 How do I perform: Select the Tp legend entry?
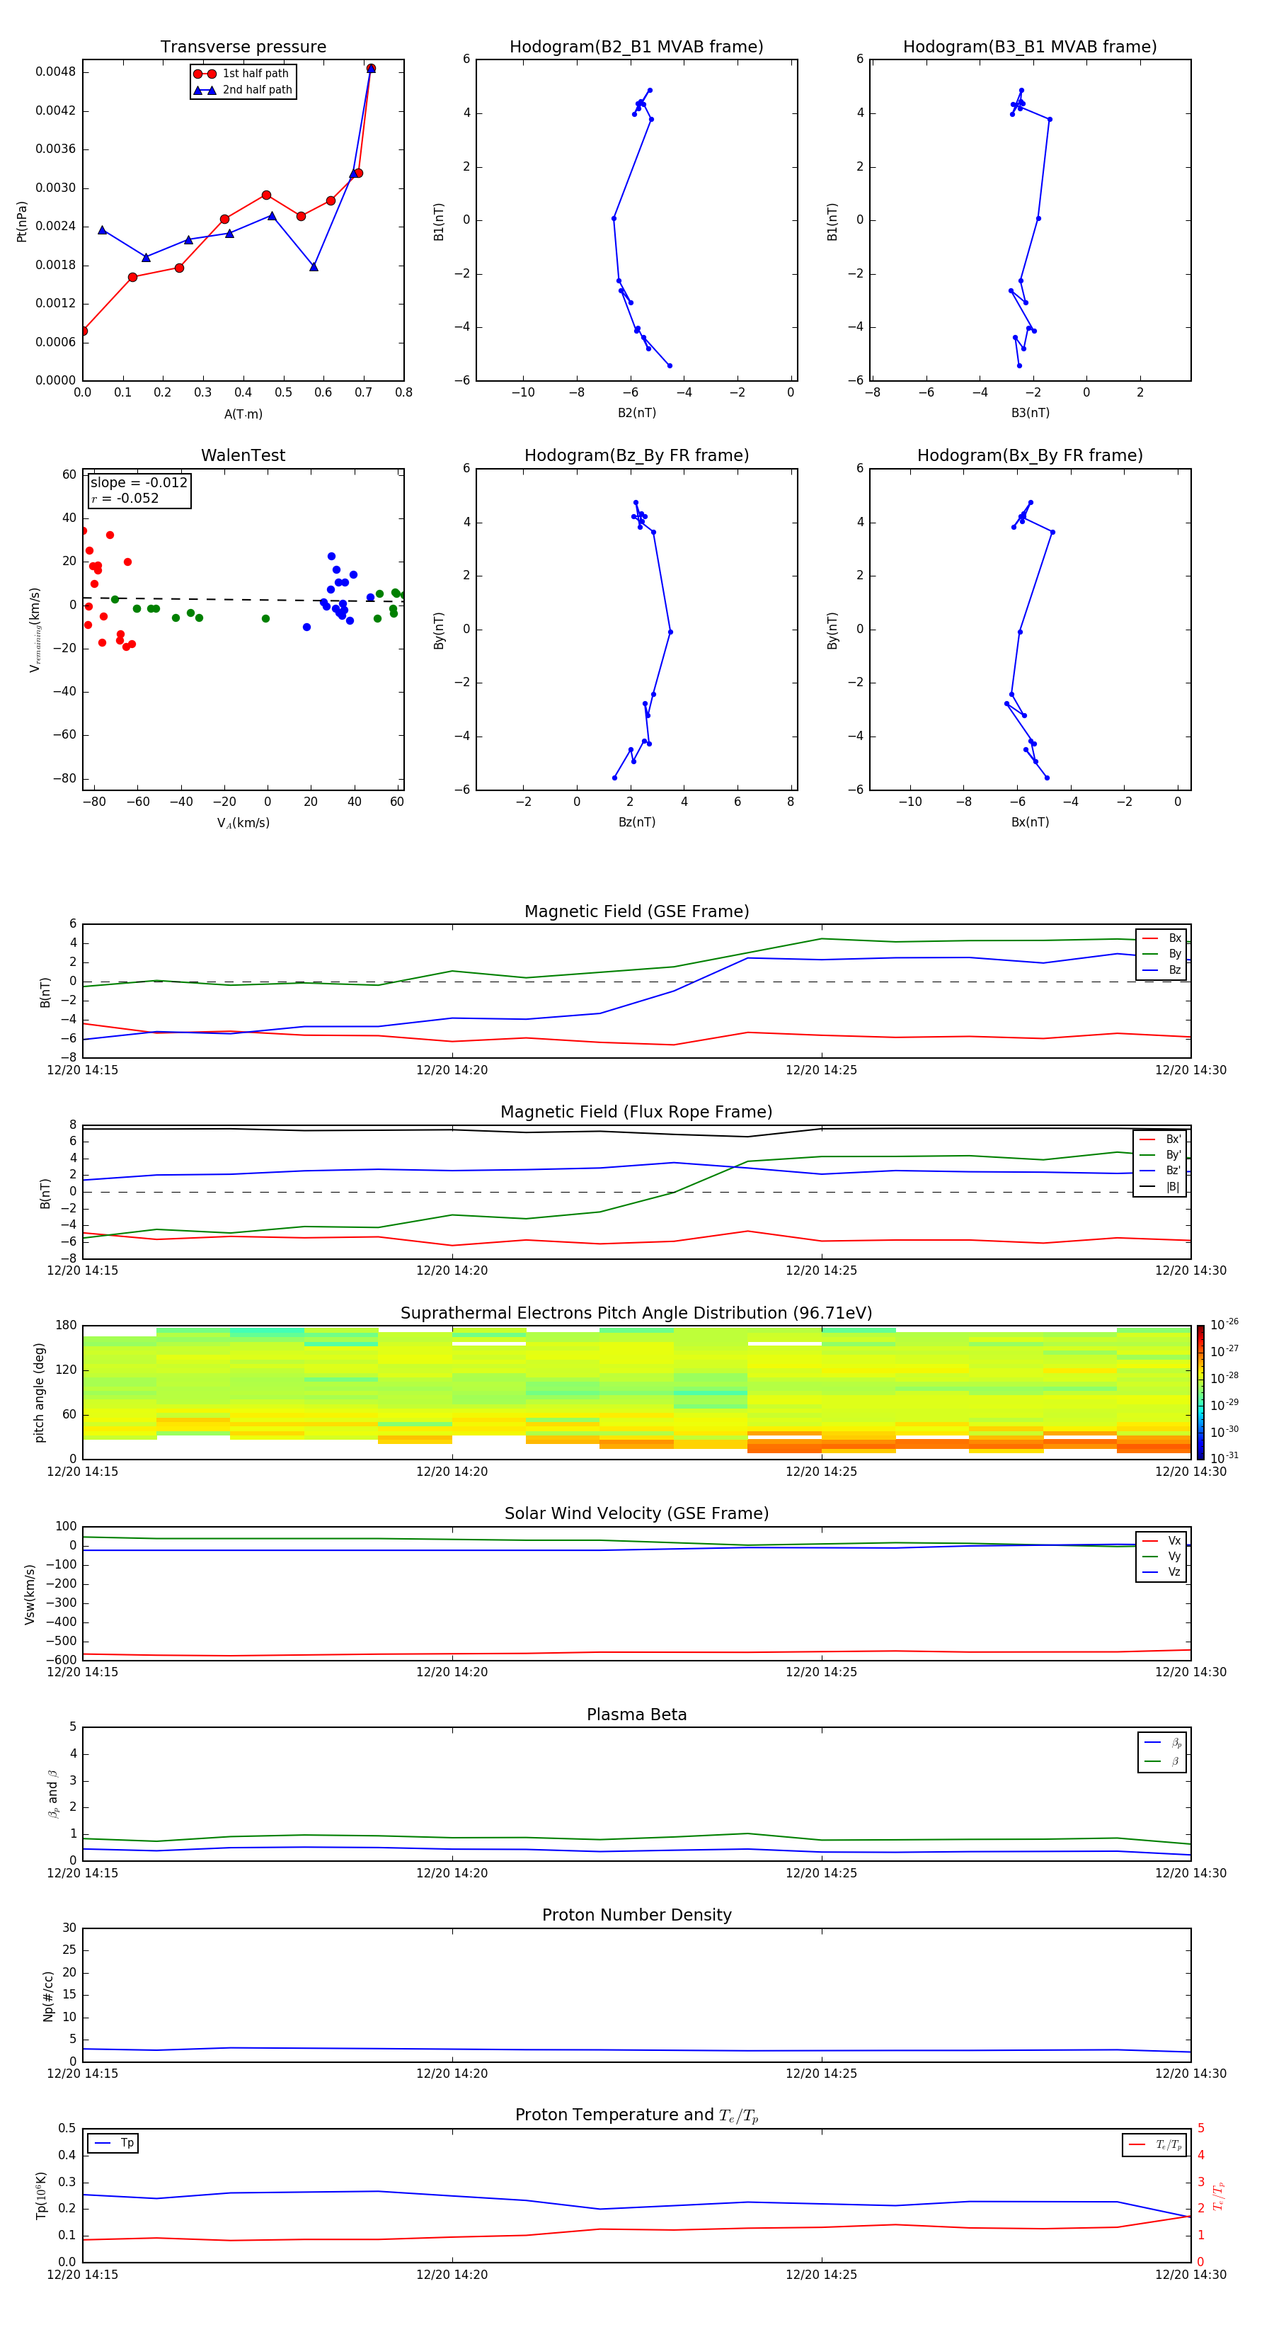pyautogui.click(x=113, y=2144)
